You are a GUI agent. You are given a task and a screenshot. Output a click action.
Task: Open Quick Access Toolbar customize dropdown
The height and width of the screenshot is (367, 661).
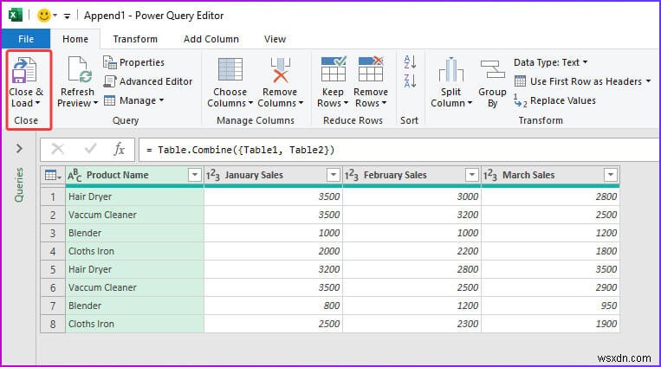point(67,16)
